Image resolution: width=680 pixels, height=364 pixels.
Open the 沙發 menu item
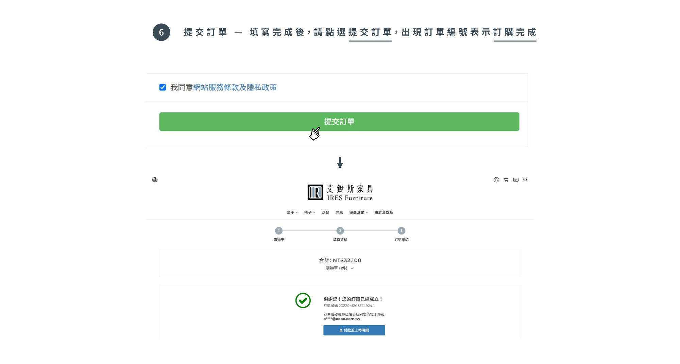click(x=325, y=212)
